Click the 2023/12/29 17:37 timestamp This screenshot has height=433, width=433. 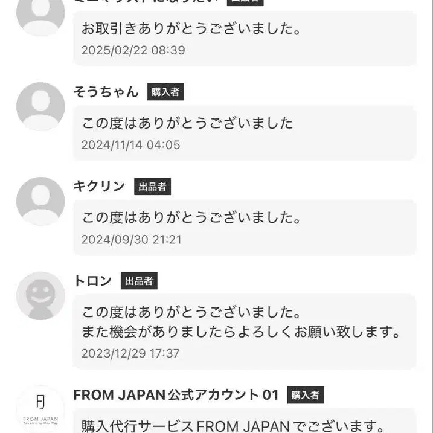click(130, 353)
